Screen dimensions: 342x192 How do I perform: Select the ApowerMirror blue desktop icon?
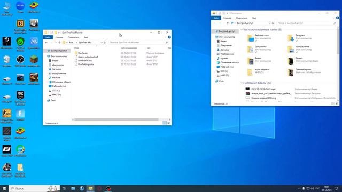(x=34, y=43)
